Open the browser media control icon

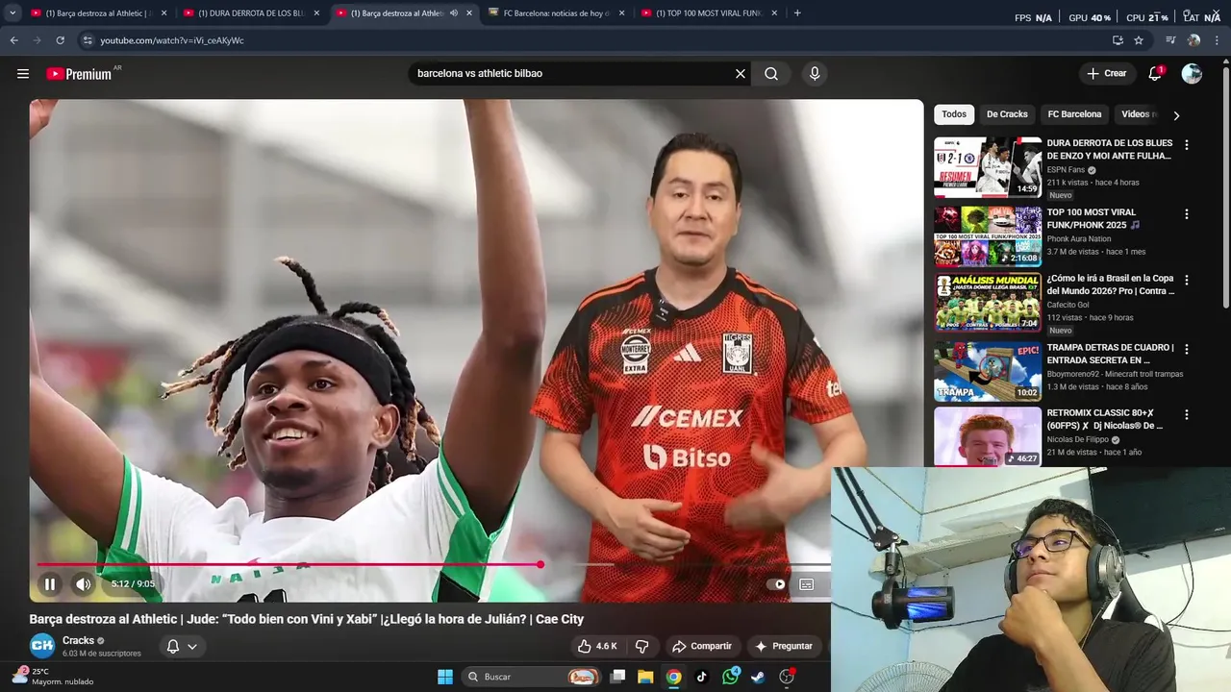tap(1170, 40)
